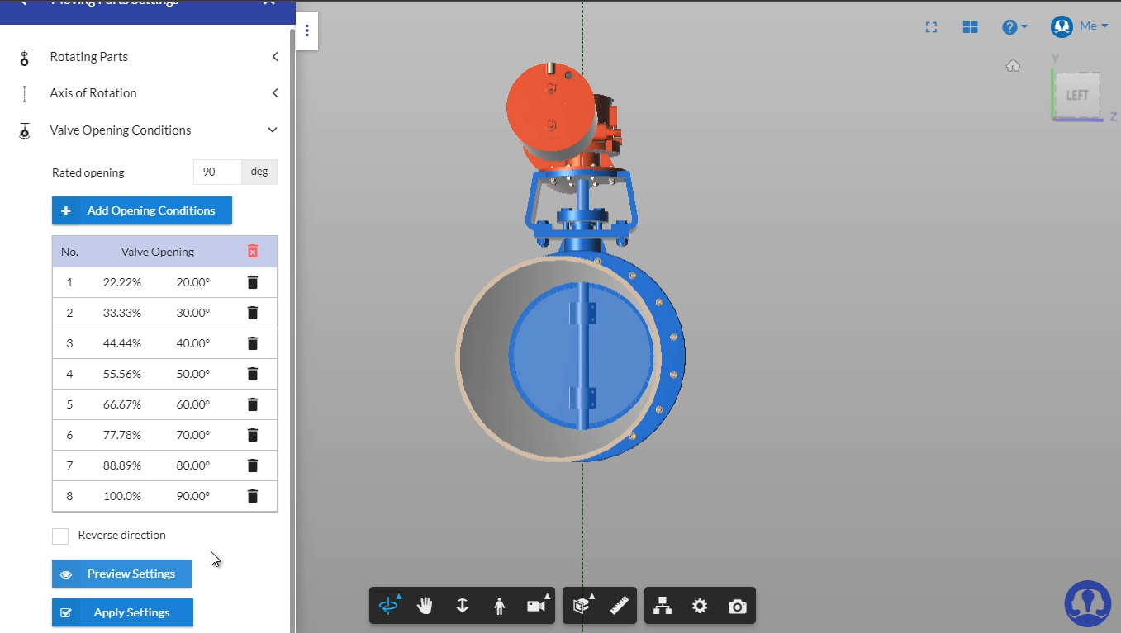1121x633 pixels.
Task: Expand the Rotating Parts chevron
Action: tap(274, 57)
